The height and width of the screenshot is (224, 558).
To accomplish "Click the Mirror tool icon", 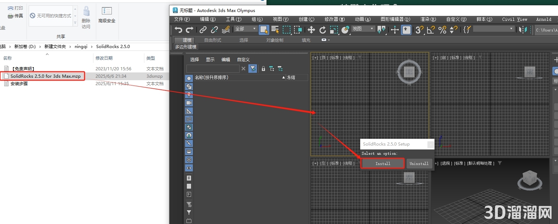I will pyautogui.click(x=523, y=30).
